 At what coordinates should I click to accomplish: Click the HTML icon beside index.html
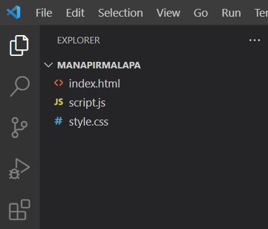pos(59,83)
